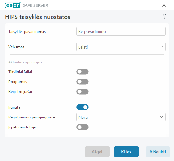Enable the Registro įrašai switch
Viewport: 174px width, 161px height.
pos(82,91)
